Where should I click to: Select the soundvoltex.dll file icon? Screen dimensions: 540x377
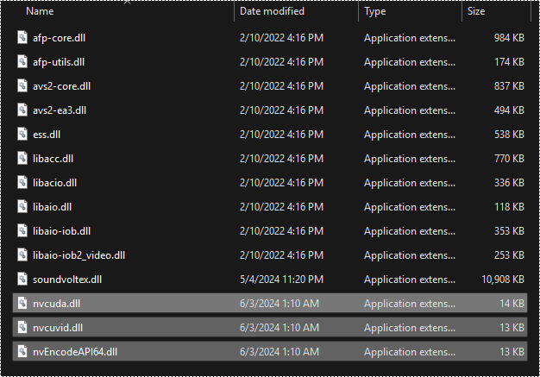tap(24, 279)
